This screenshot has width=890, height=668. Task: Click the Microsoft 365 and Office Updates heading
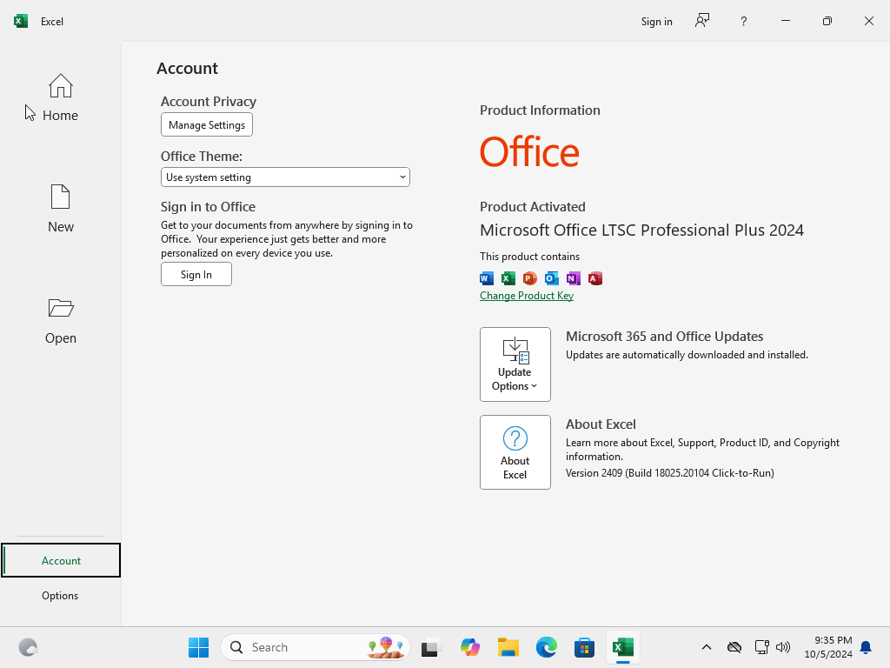(x=664, y=337)
